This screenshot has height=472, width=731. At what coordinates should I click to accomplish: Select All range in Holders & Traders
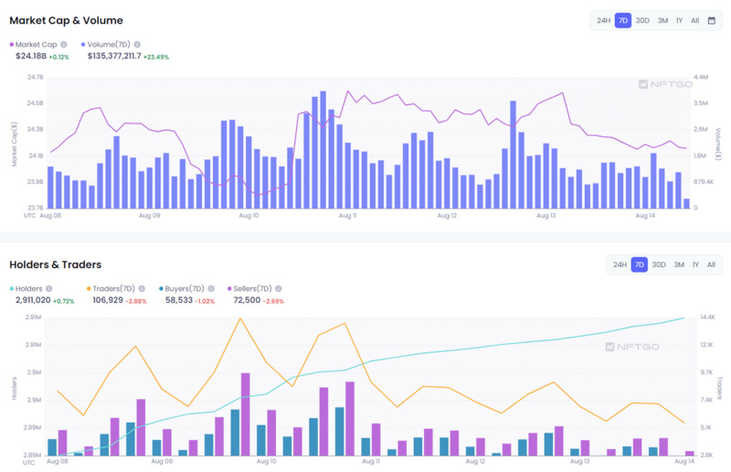pyautogui.click(x=711, y=264)
